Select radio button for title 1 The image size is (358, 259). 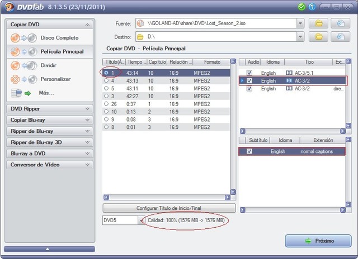click(106, 73)
